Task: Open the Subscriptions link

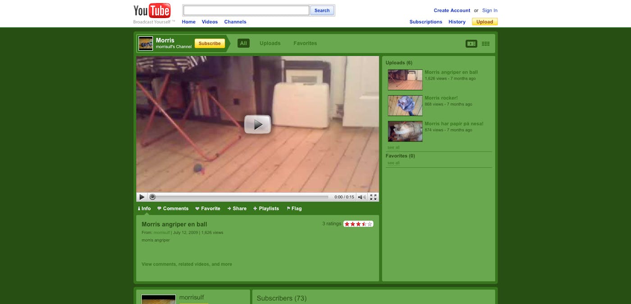Action: [x=426, y=22]
